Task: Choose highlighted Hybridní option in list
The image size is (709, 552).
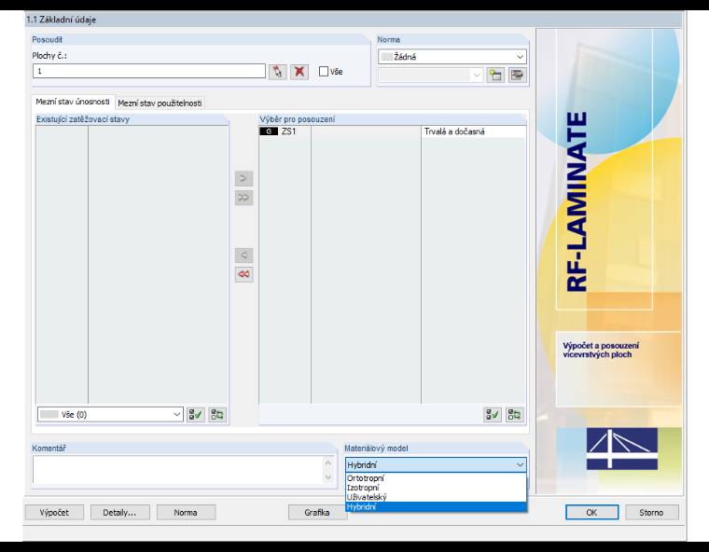Action: tap(436, 507)
